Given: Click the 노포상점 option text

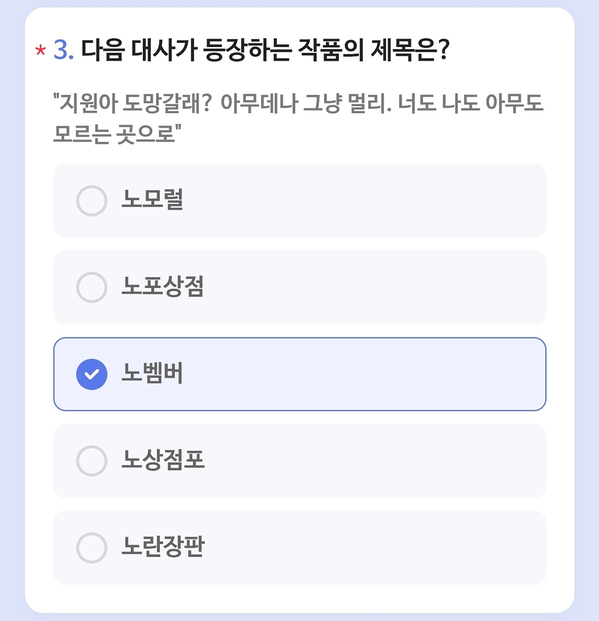Looking at the screenshot, I should click(163, 287).
